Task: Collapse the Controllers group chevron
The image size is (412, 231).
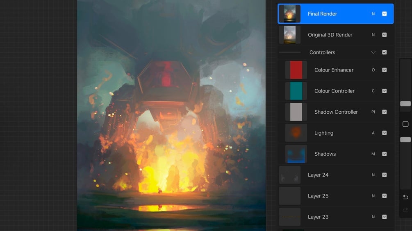Action: point(373,52)
